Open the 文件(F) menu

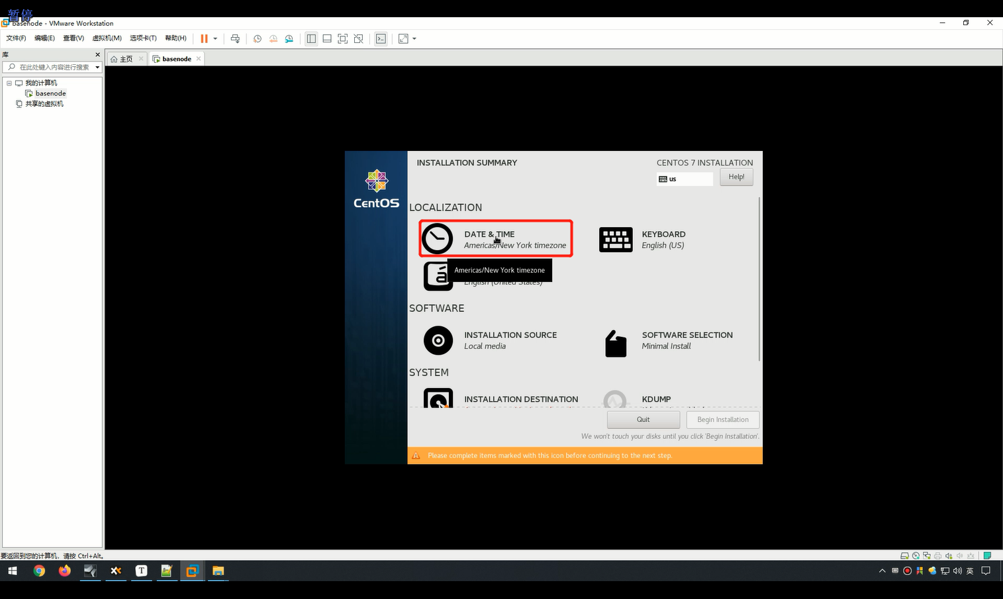click(16, 38)
